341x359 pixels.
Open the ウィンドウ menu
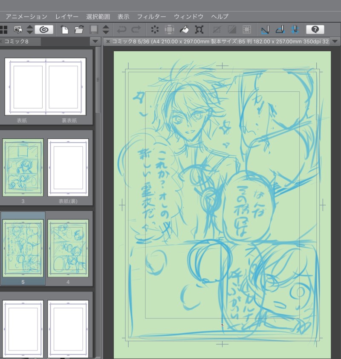tap(188, 17)
